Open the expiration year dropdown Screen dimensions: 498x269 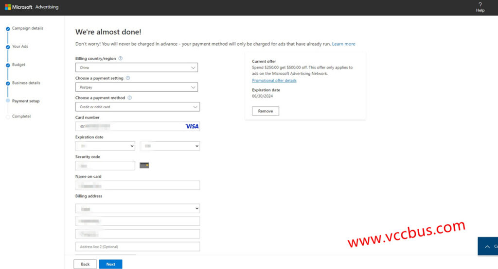170,146
